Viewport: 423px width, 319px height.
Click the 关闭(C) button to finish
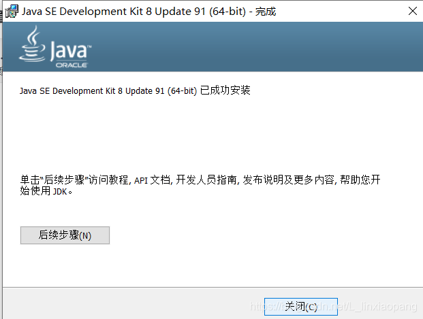tap(301, 307)
